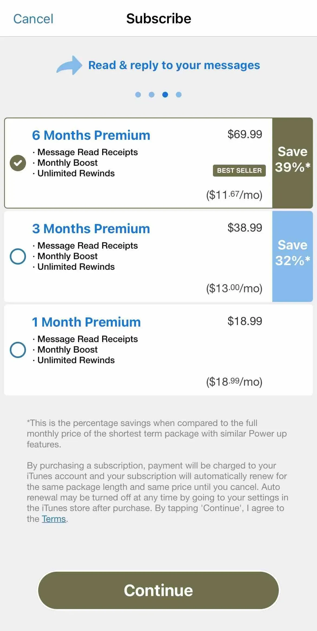Open the Terms link
Screen dimensions: 317x631
(x=54, y=519)
